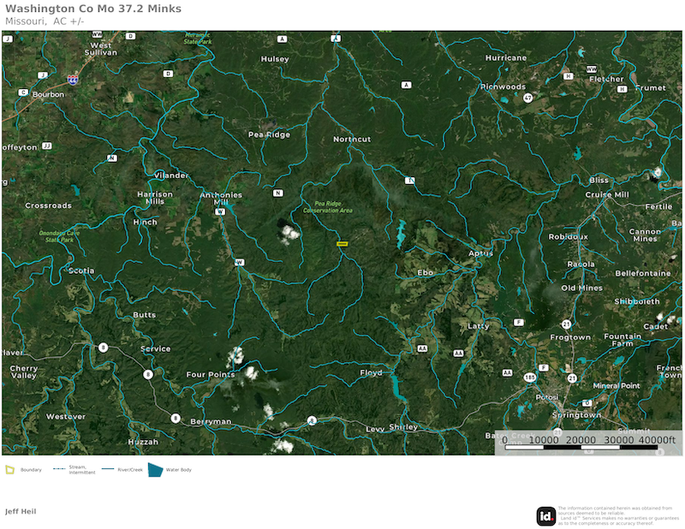Click the Route 47 shield near Richwoods
685x529 pixels.
[528, 98]
